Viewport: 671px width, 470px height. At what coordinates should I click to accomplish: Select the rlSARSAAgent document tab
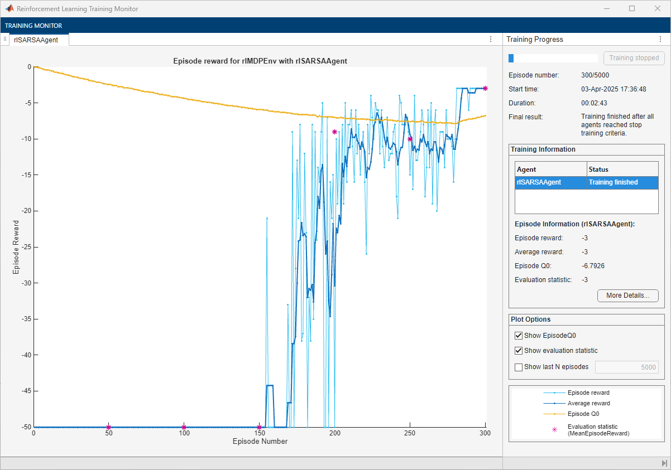pyautogui.click(x=36, y=40)
